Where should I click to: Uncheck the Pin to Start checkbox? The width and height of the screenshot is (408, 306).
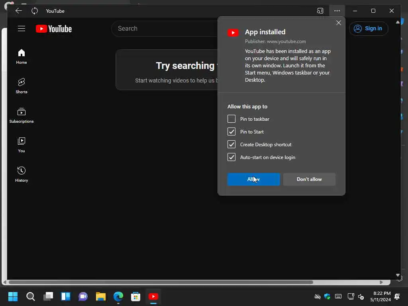(x=231, y=131)
